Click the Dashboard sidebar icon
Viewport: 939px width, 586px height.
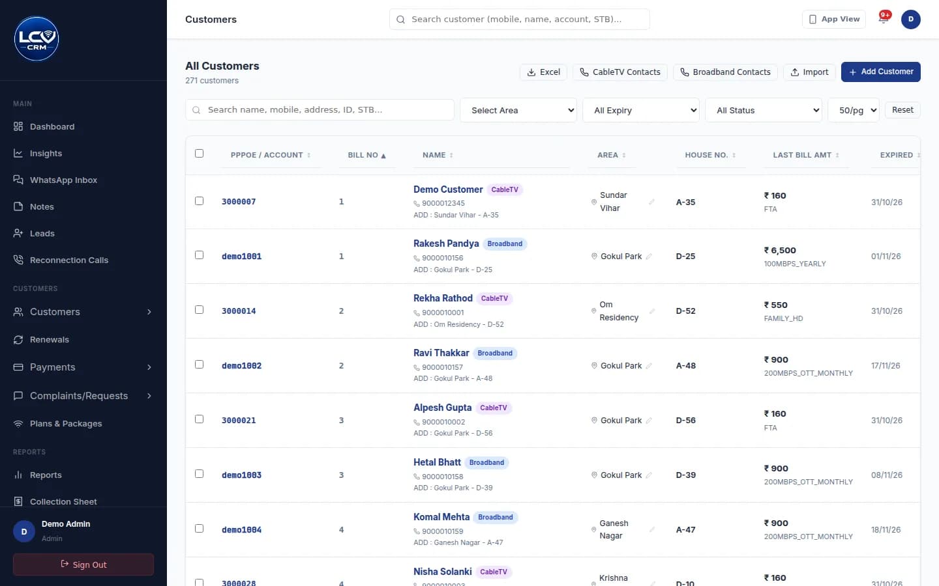18,126
